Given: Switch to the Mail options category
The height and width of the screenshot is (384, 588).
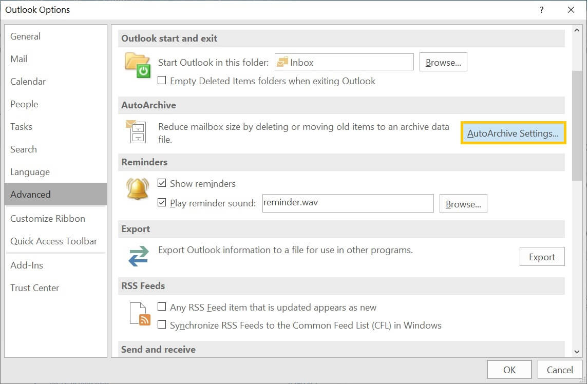Looking at the screenshot, I should coord(56,59).
